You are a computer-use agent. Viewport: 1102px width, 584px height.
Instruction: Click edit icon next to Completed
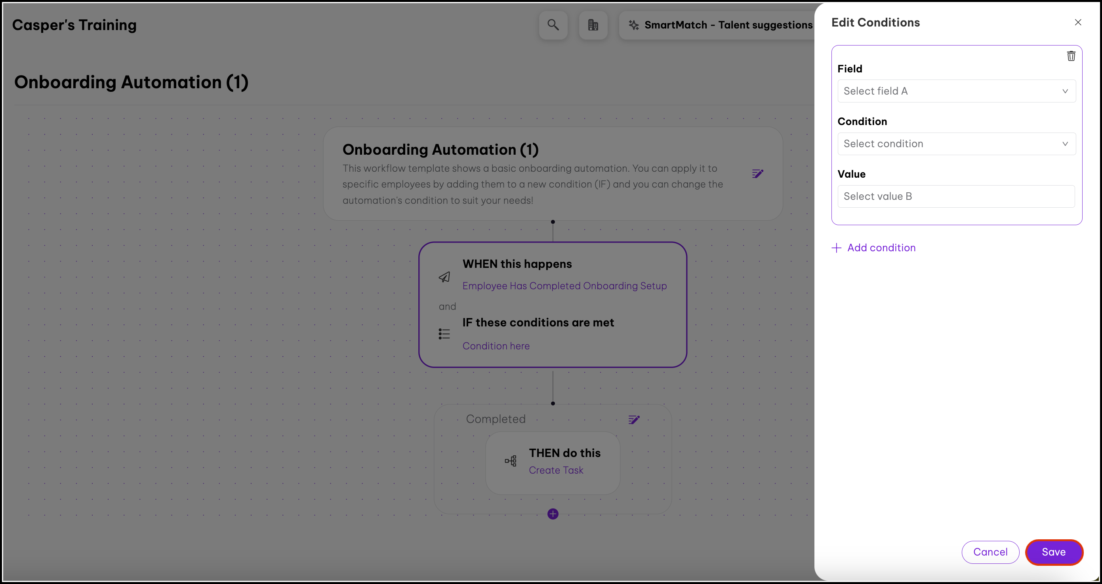coord(633,419)
